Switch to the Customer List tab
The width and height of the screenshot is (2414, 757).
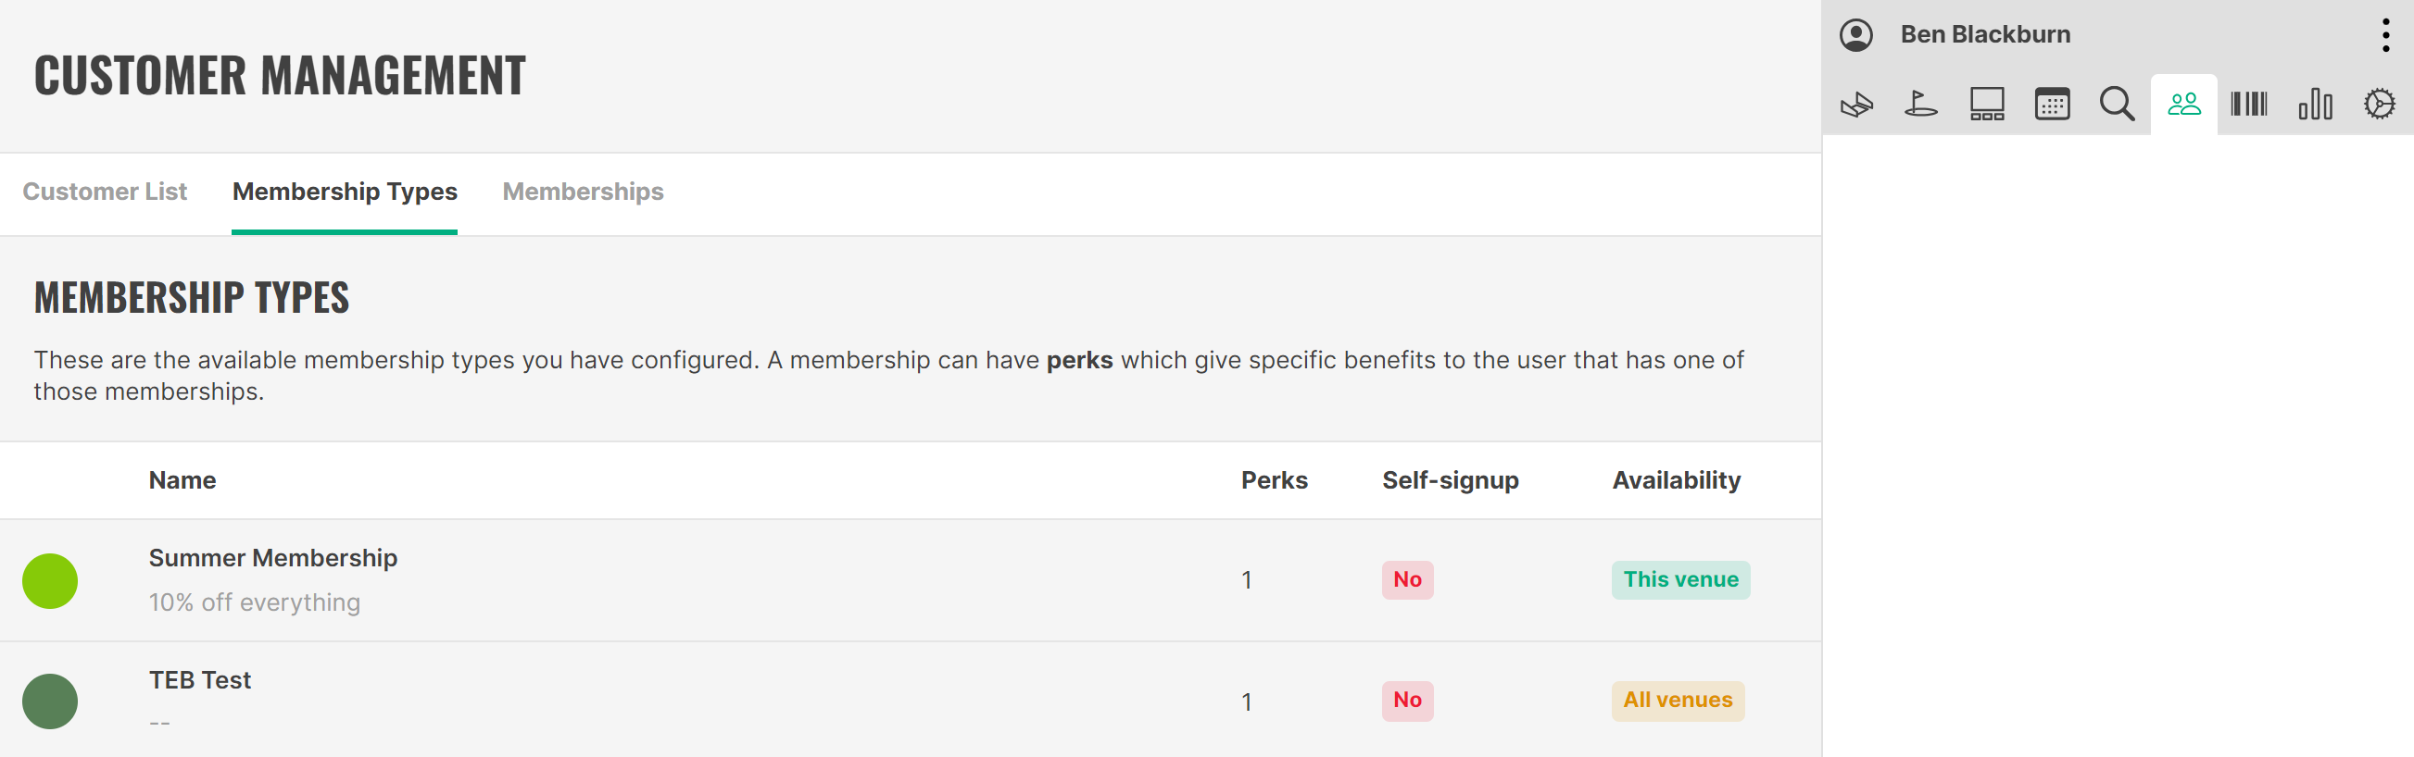click(105, 192)
